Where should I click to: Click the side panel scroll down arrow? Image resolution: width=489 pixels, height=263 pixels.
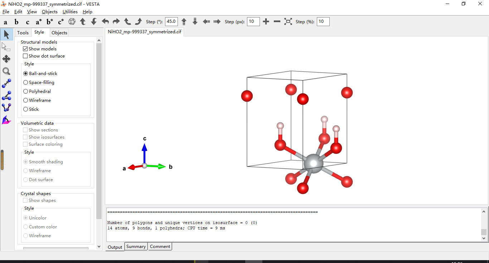[x=99, y=247]
